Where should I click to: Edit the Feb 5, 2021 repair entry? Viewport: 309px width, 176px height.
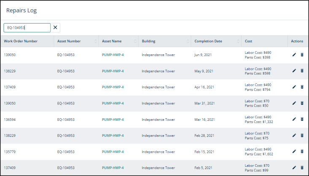[x=294, y=168]
